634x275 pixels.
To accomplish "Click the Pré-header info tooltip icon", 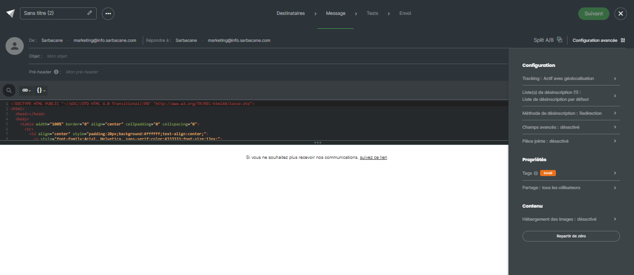I will 56,72.
